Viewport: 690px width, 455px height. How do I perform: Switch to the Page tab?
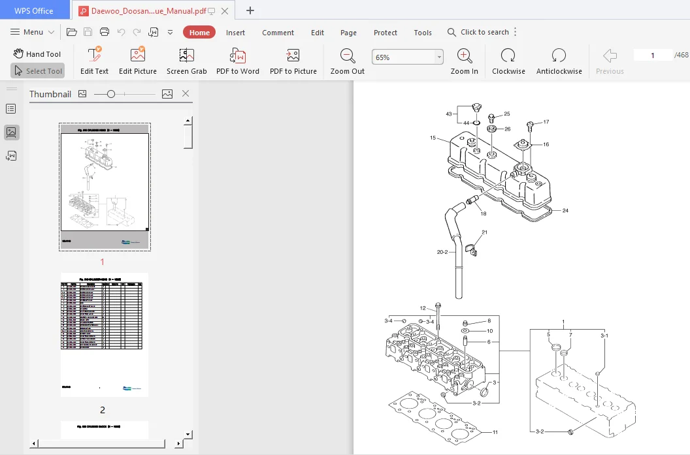pyautogui.click(x=348, y=33)
